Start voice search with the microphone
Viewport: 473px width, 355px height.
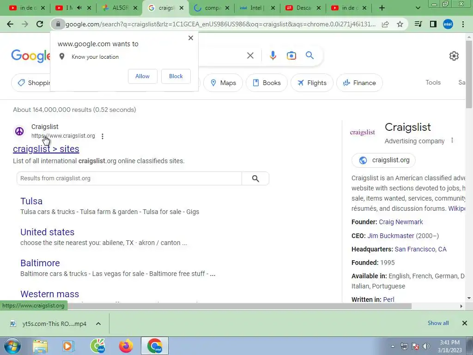(x=273, y=55)
